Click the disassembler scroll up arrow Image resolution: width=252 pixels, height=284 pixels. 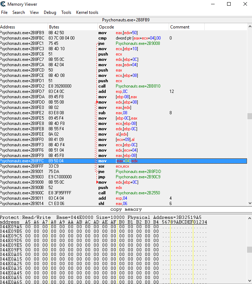click(250, 27)
